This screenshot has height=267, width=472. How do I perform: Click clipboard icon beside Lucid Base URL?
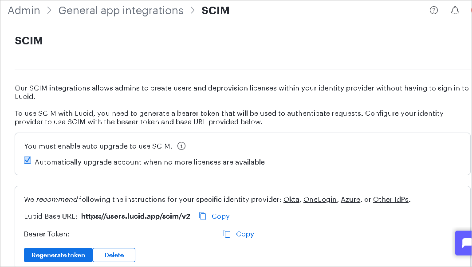coord(203,216)
